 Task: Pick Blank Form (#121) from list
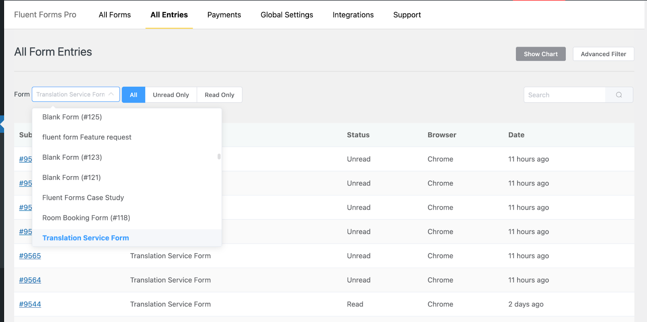point(127,178)
